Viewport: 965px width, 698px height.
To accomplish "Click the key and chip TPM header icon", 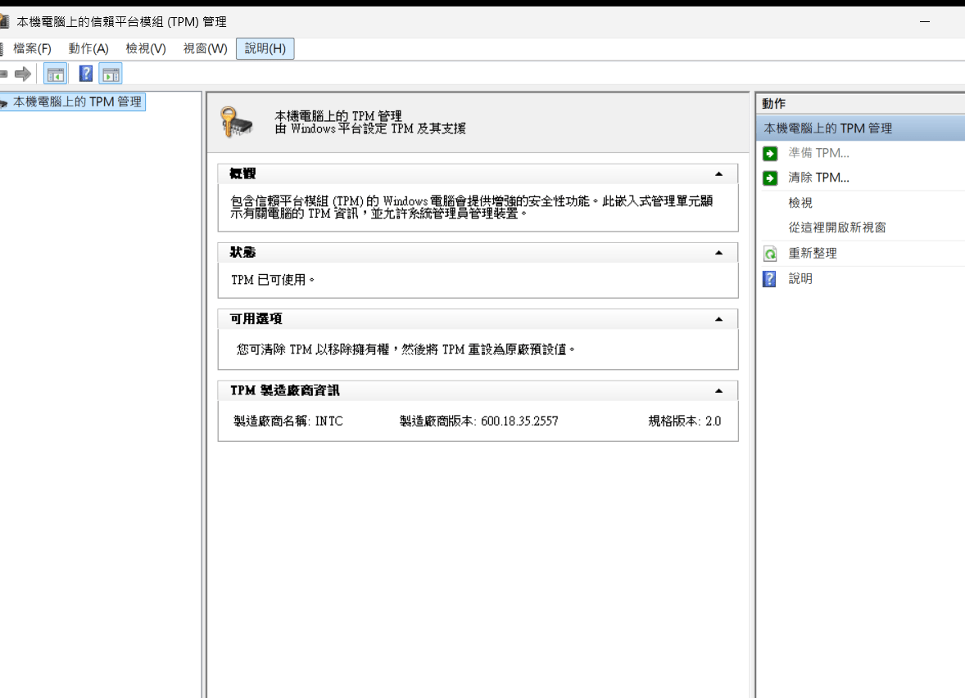I will pos(237,123).
